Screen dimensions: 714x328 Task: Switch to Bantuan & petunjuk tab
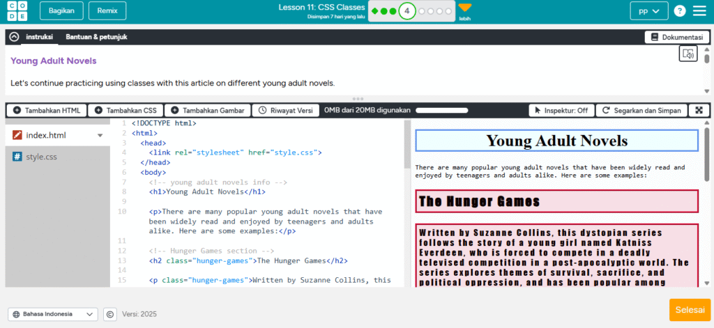coord(96,37)
